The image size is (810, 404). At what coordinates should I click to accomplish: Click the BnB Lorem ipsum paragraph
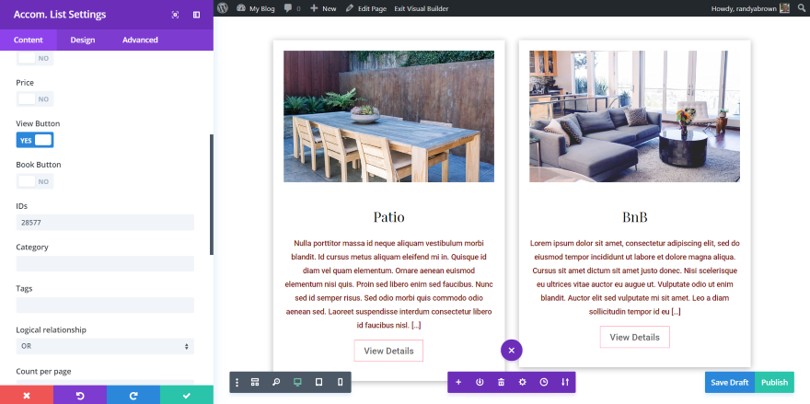(x=634, y=277)
